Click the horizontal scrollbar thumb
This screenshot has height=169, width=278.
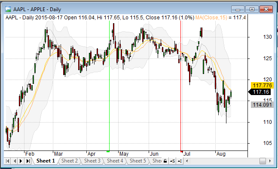pyautogui.click(x=263, y=161)
